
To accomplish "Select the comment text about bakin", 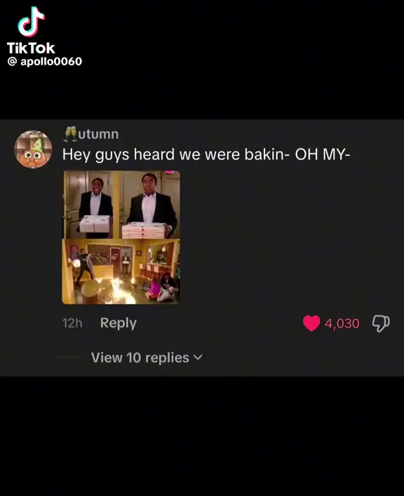I will click(x=206, y=155).
